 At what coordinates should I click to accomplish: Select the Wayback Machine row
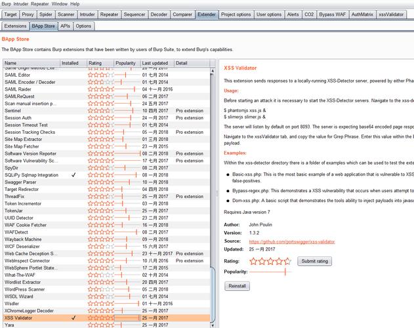[107, 239]
